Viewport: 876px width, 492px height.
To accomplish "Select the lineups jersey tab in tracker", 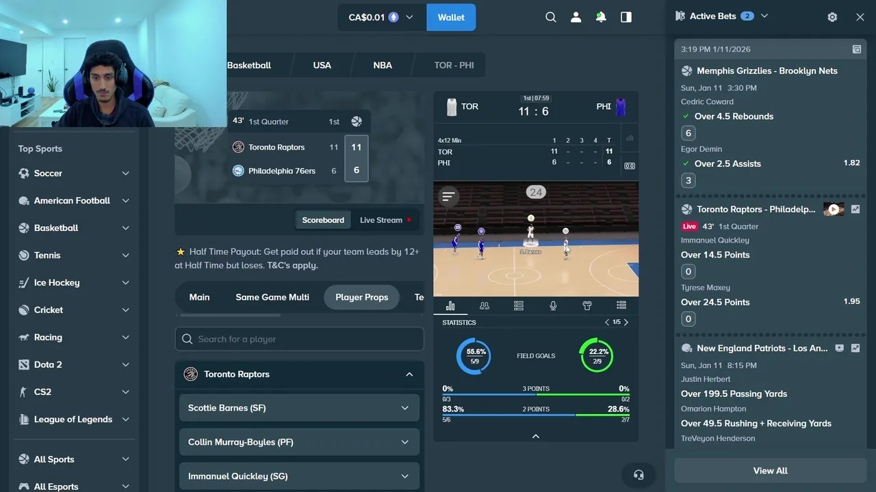I will coord(587,305).
